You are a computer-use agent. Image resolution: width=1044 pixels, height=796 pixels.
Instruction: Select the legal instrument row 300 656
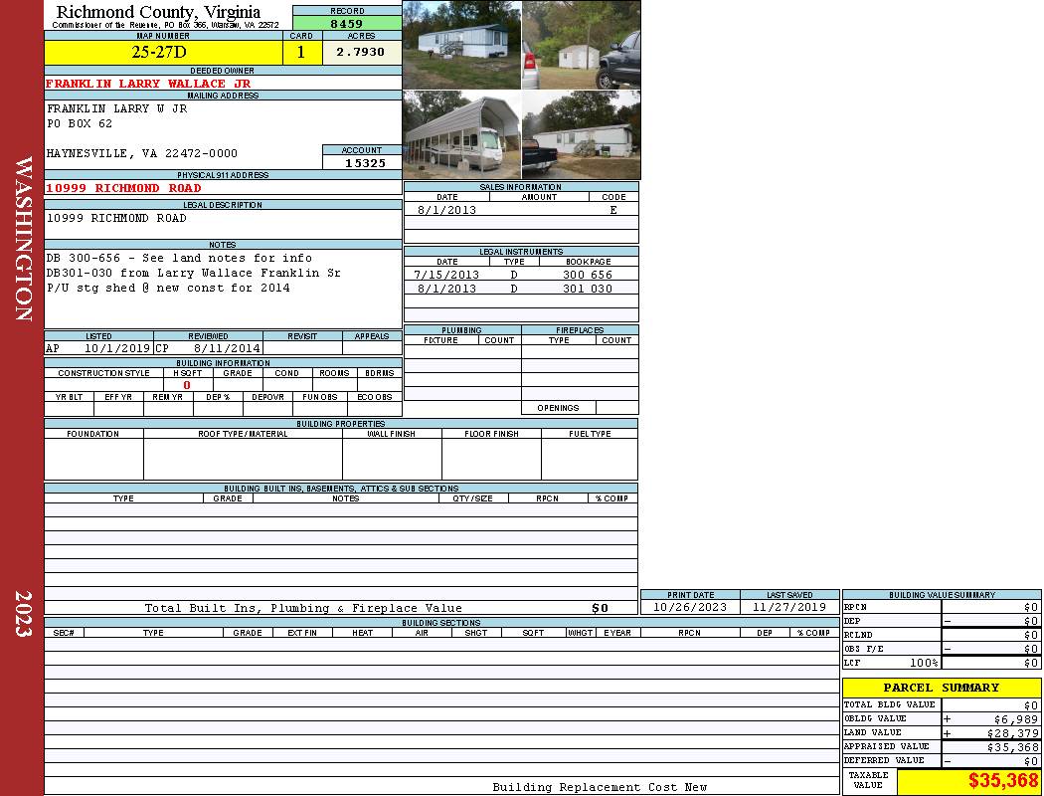tap(520, 275)
